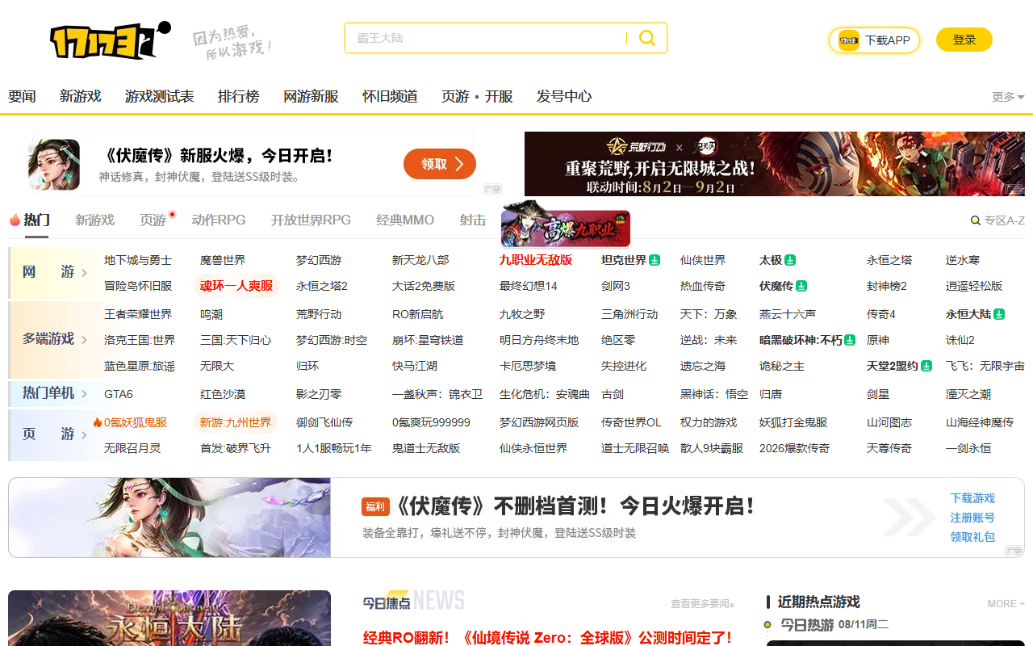Open the 新游戏 top navigation item
The width and height of the screenshot is (1033, 646).
tap(81, 96)
